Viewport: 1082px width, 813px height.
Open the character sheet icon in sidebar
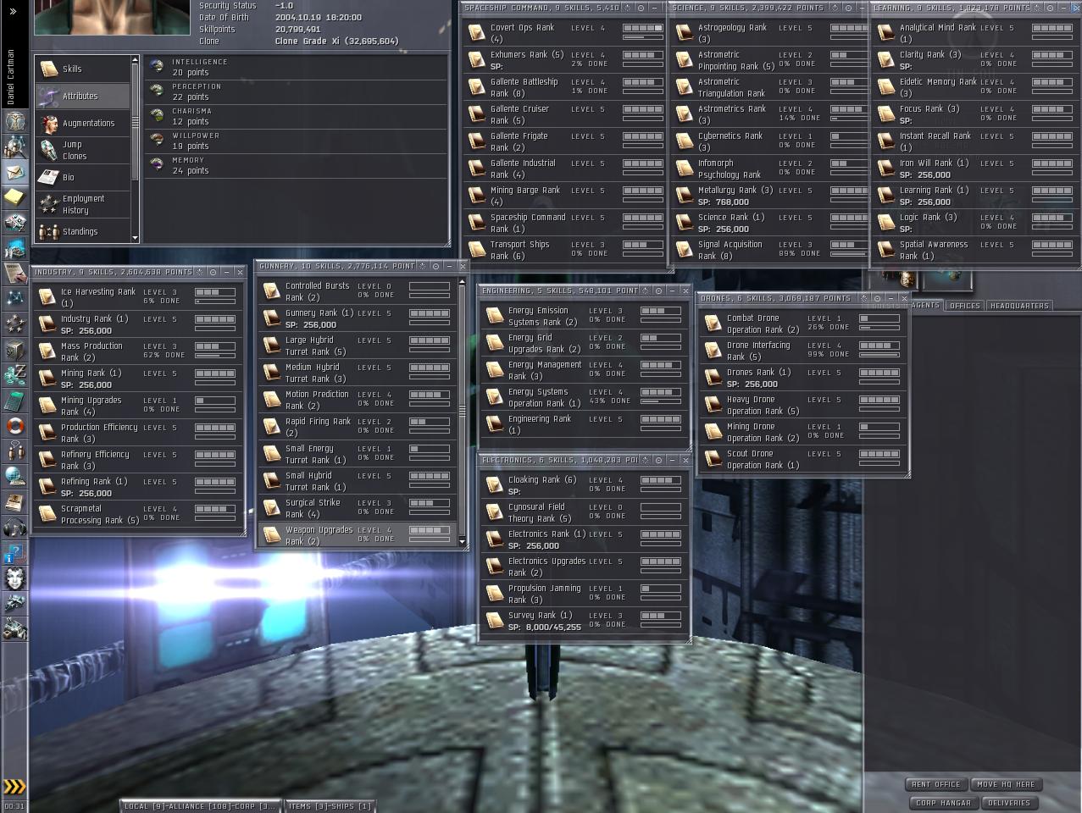tap(14, 120)
